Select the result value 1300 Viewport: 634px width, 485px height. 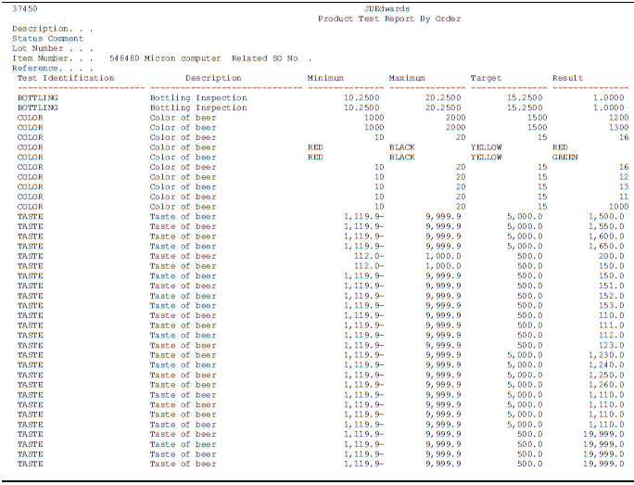pyautogui.click(x=618, y=127)
